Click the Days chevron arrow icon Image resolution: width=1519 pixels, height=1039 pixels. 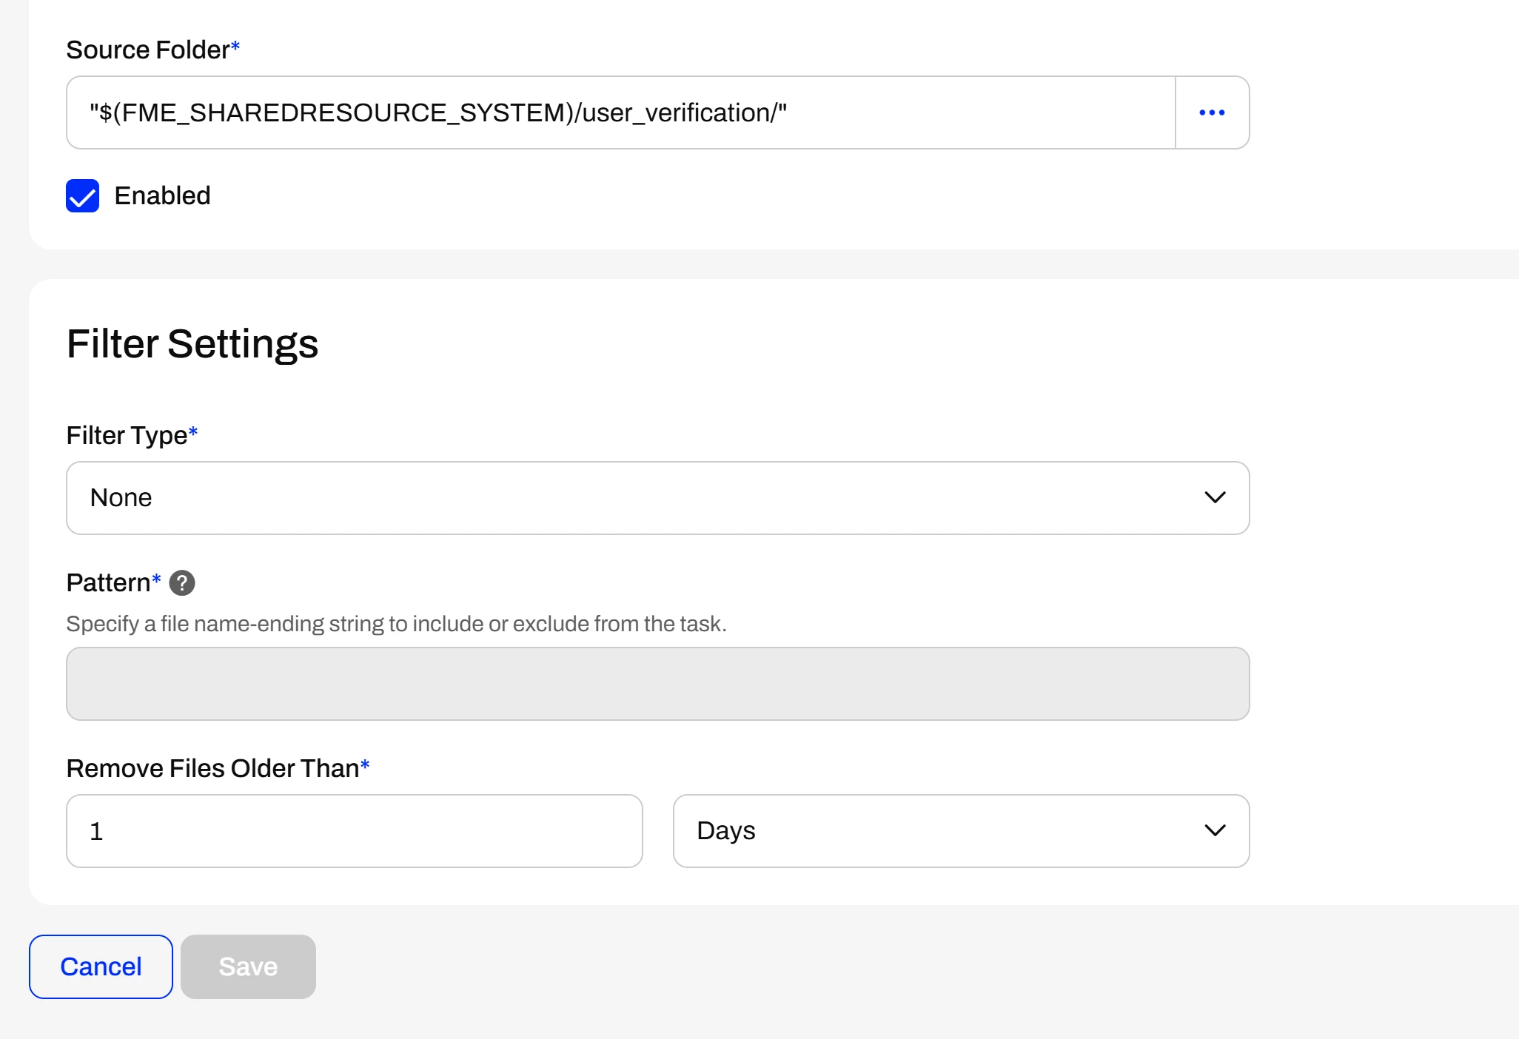tap(1215, 830)
